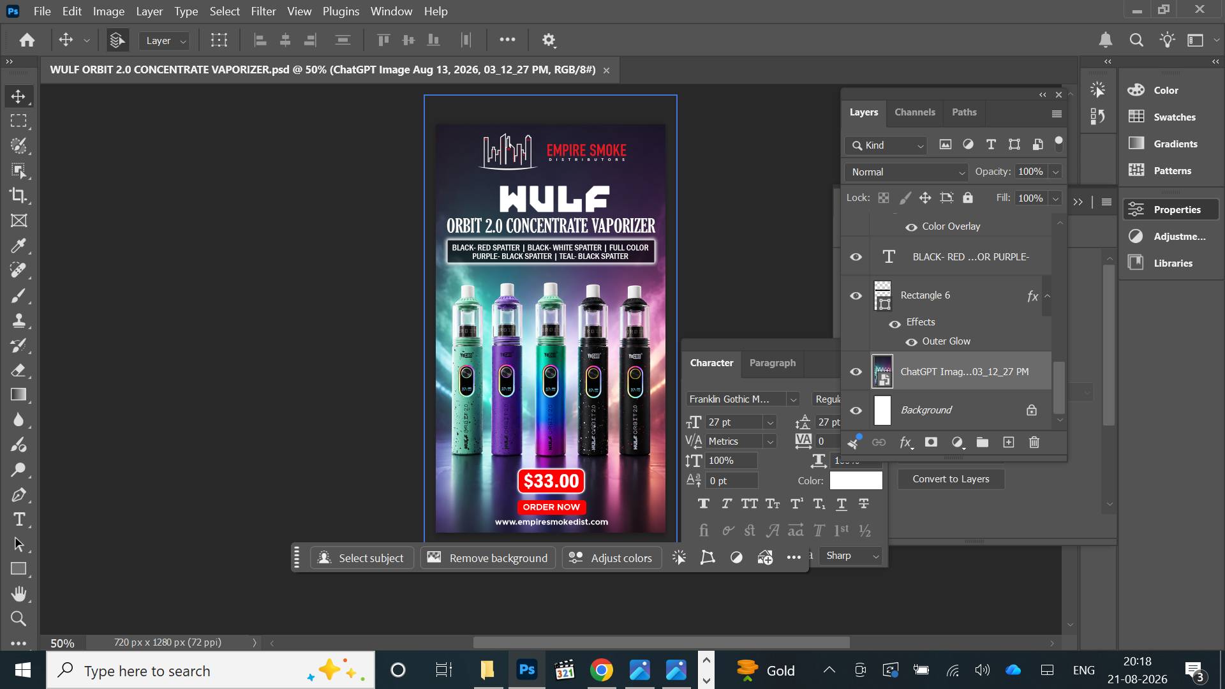Open the Filter menu
Viewport: 1225px width, 689px height.
(x=263, y=11)
